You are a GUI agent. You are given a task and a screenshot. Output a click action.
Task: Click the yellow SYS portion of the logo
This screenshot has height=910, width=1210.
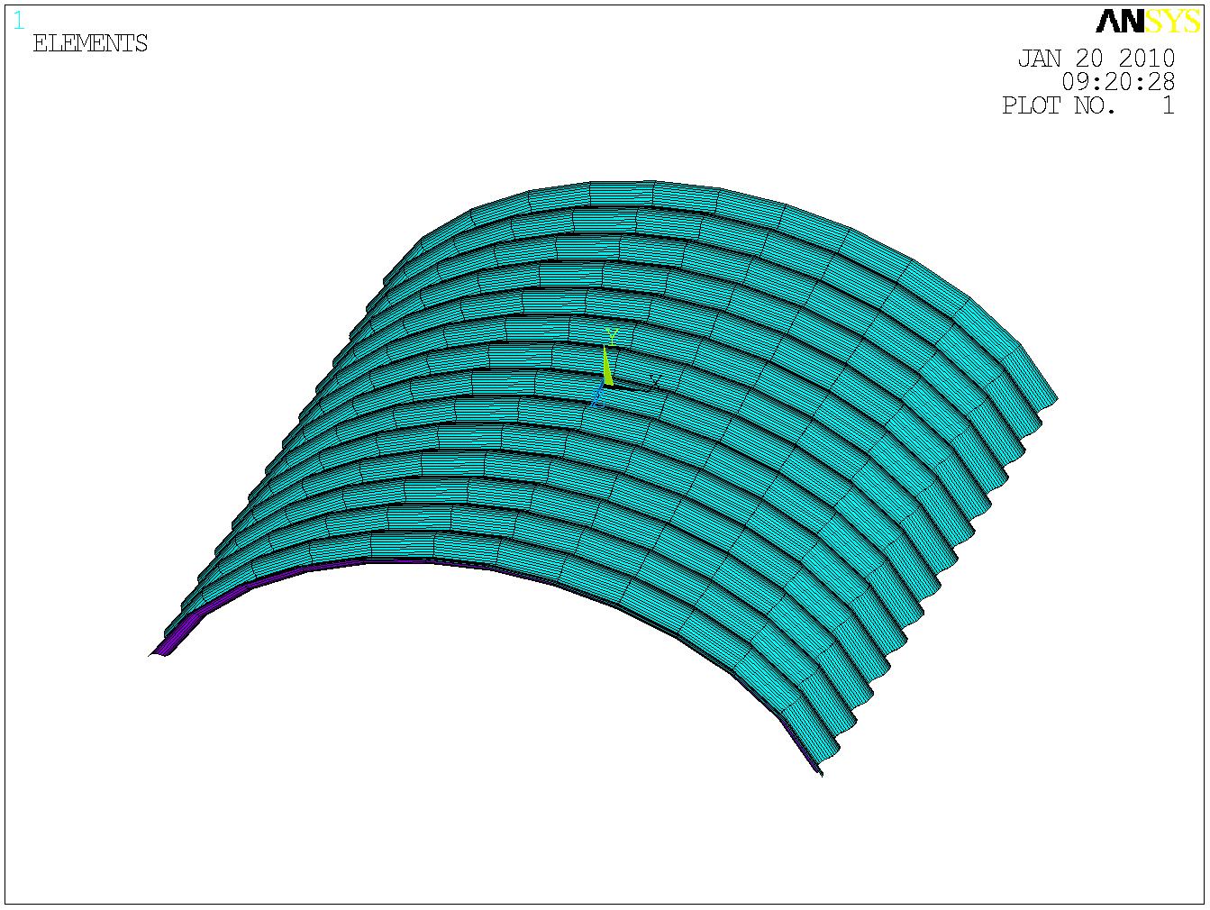point(1172,22)
